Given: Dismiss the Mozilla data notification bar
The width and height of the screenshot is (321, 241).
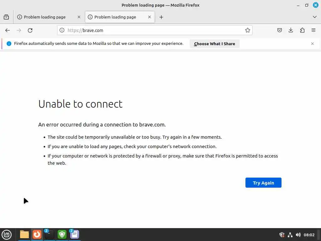Looking at the screenshot, I should [x=313, y=43].
